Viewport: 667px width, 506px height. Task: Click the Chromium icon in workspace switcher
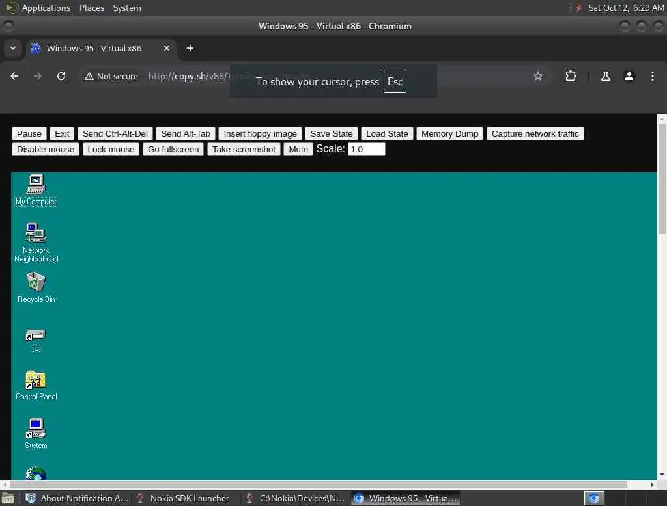pyautogui.click(x=594, y=498)
